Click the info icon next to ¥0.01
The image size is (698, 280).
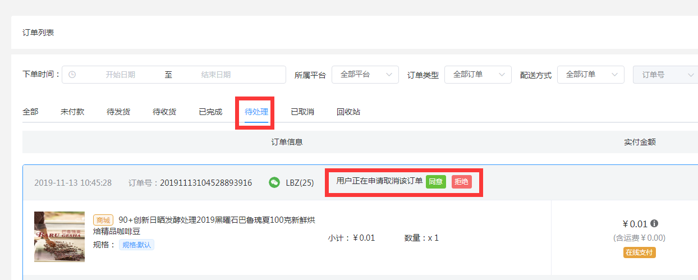(x=654, y=224)
